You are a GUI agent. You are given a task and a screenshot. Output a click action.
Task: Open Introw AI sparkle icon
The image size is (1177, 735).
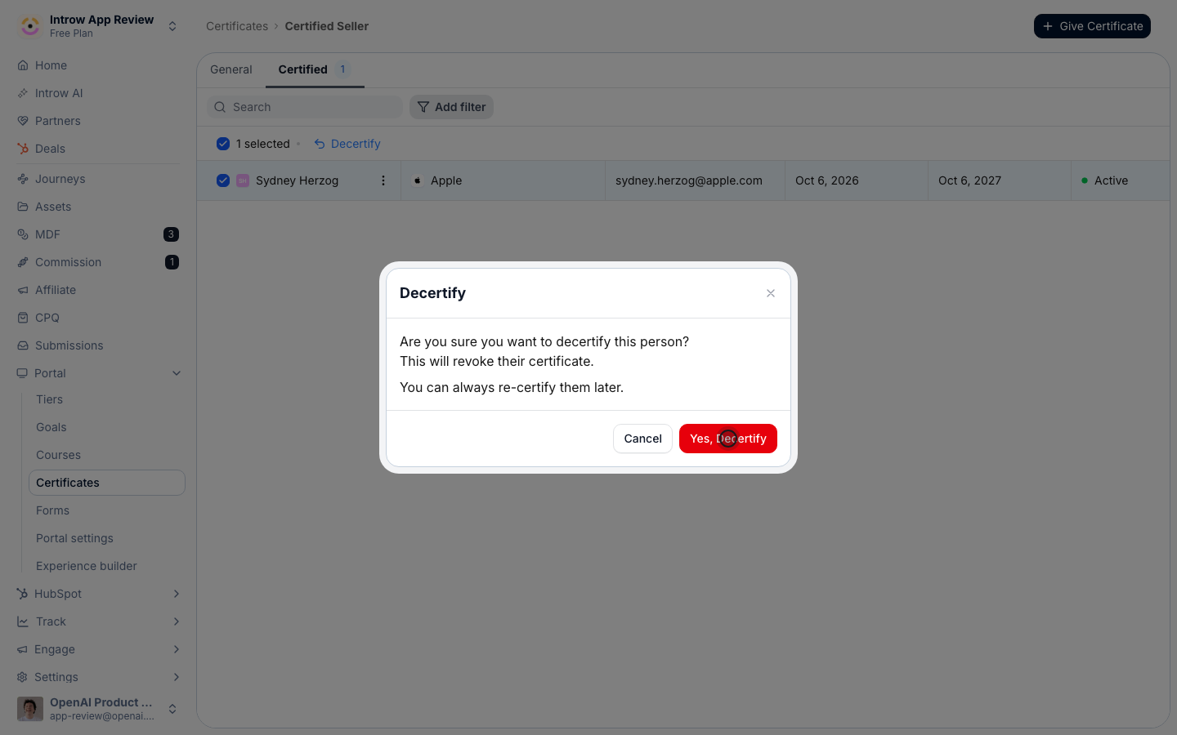click(x=23, y=93)
